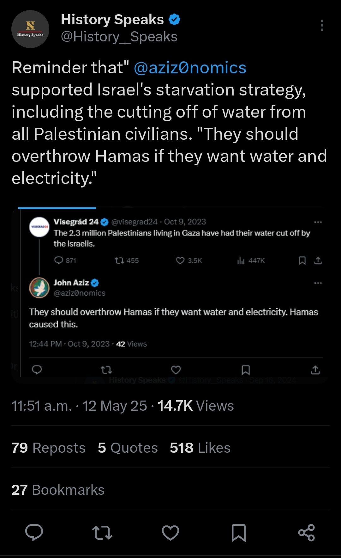Viewport: 341px width, 558px height.
Task: Bookmark the post using the bottom bookmark icon
Action: pos(239,533)
